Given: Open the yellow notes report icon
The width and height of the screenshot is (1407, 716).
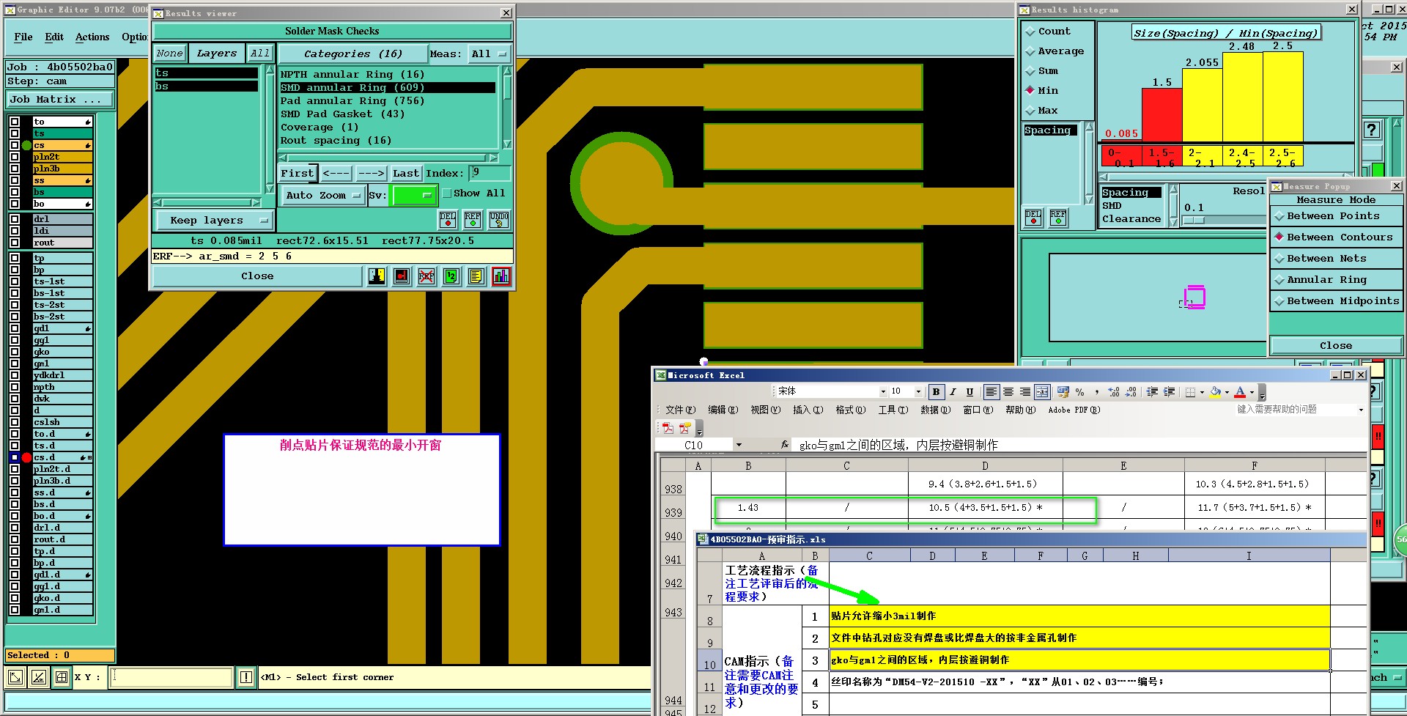Looking at the screenshot, I should coord(476,276).
